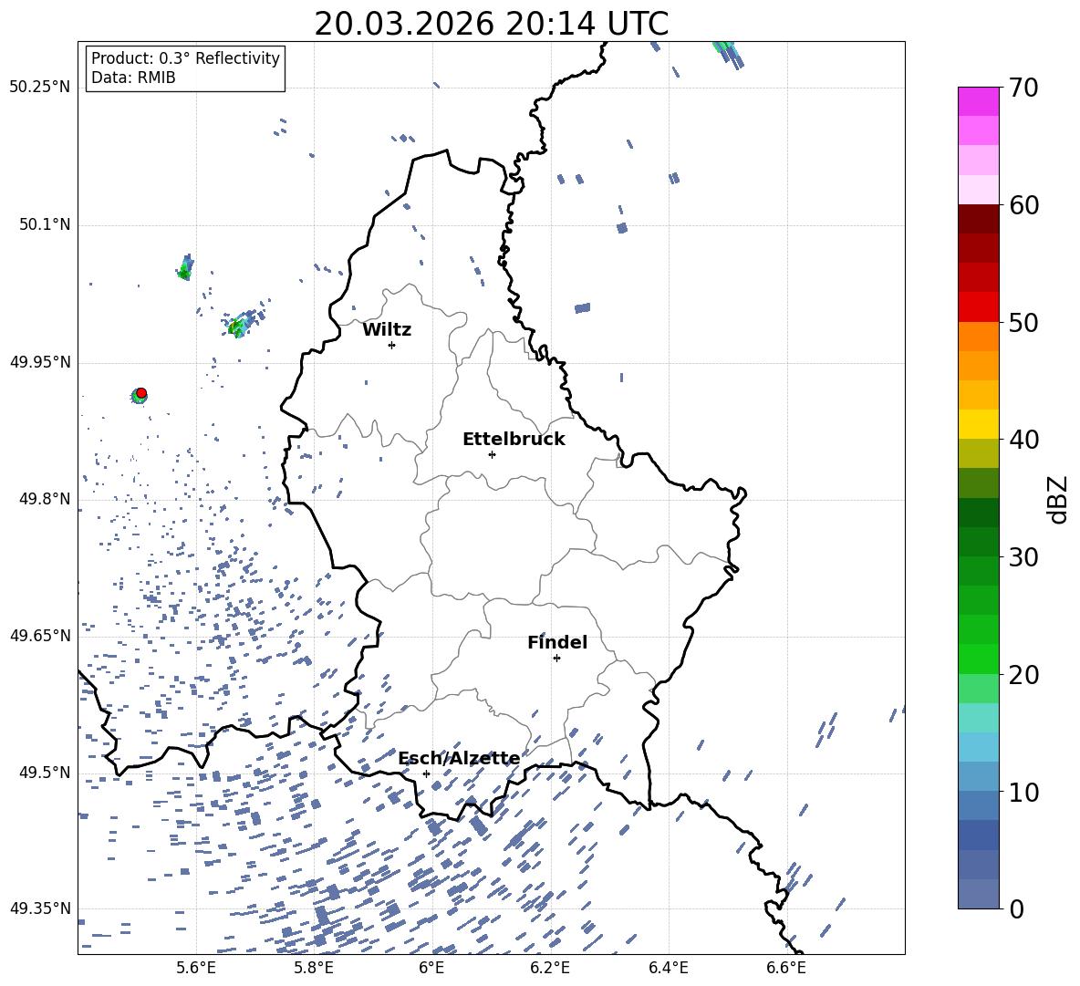This screenshot has width=1080, height=986.
Task: Click the 50.25°N latitude label
Action: coord(40,88)
